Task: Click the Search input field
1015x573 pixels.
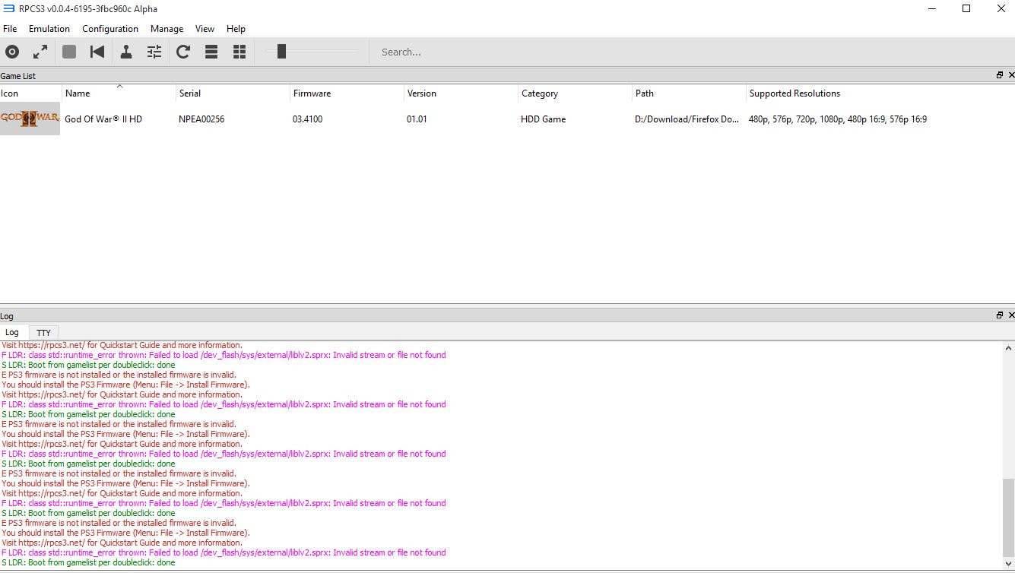Action: [456, 52]
